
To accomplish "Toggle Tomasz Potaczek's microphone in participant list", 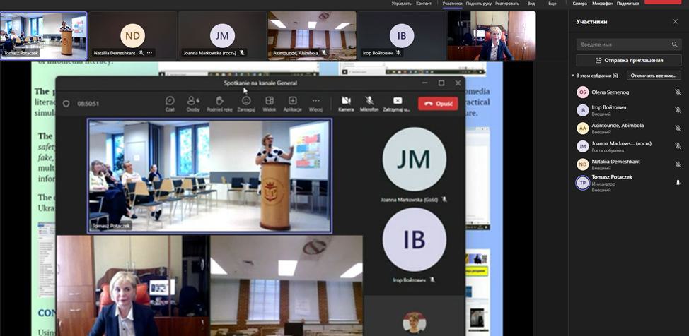I will click(678, 183).
